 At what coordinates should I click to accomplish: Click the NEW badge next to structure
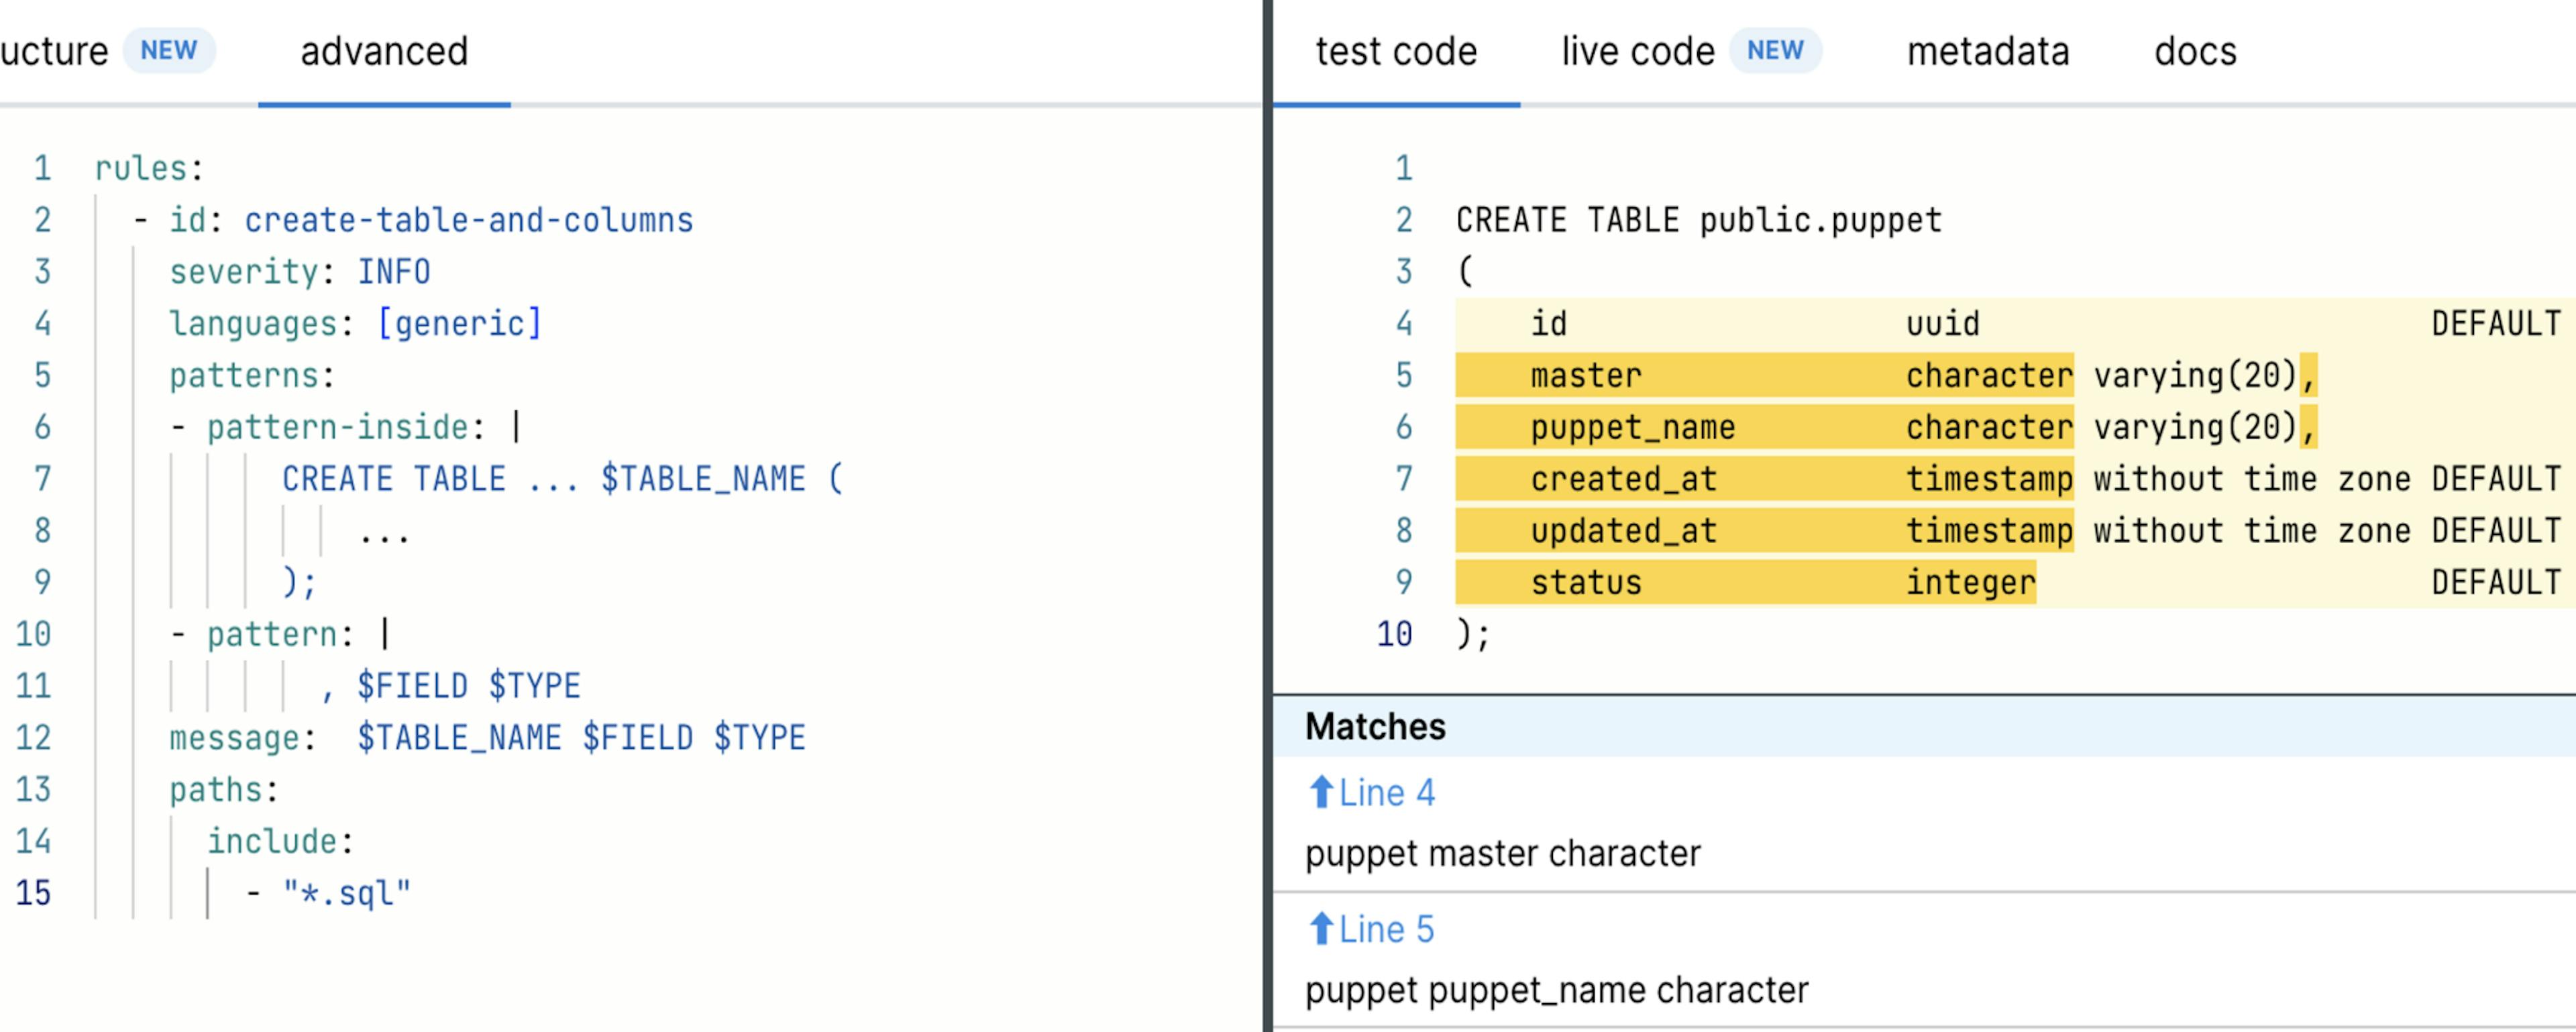tap(169, 50)
